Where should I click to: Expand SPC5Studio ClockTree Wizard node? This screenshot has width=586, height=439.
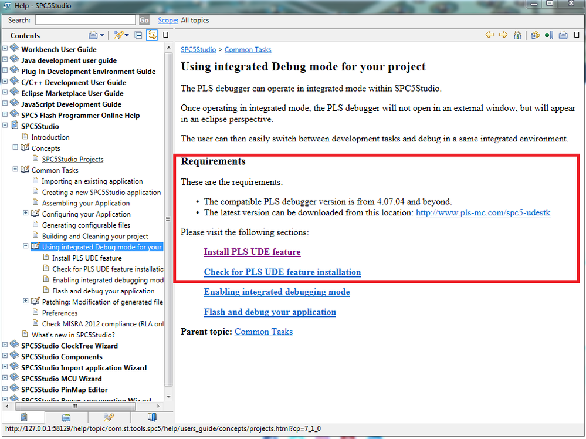[5, 345]
